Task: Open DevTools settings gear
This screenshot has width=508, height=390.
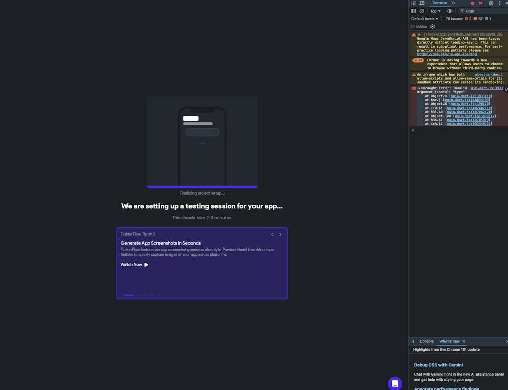Action: (491, 3)
